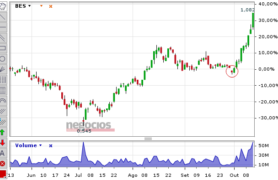The image size is (278, 180).
Task: Click the 1,082 high price label
Action: coord(247,10)
